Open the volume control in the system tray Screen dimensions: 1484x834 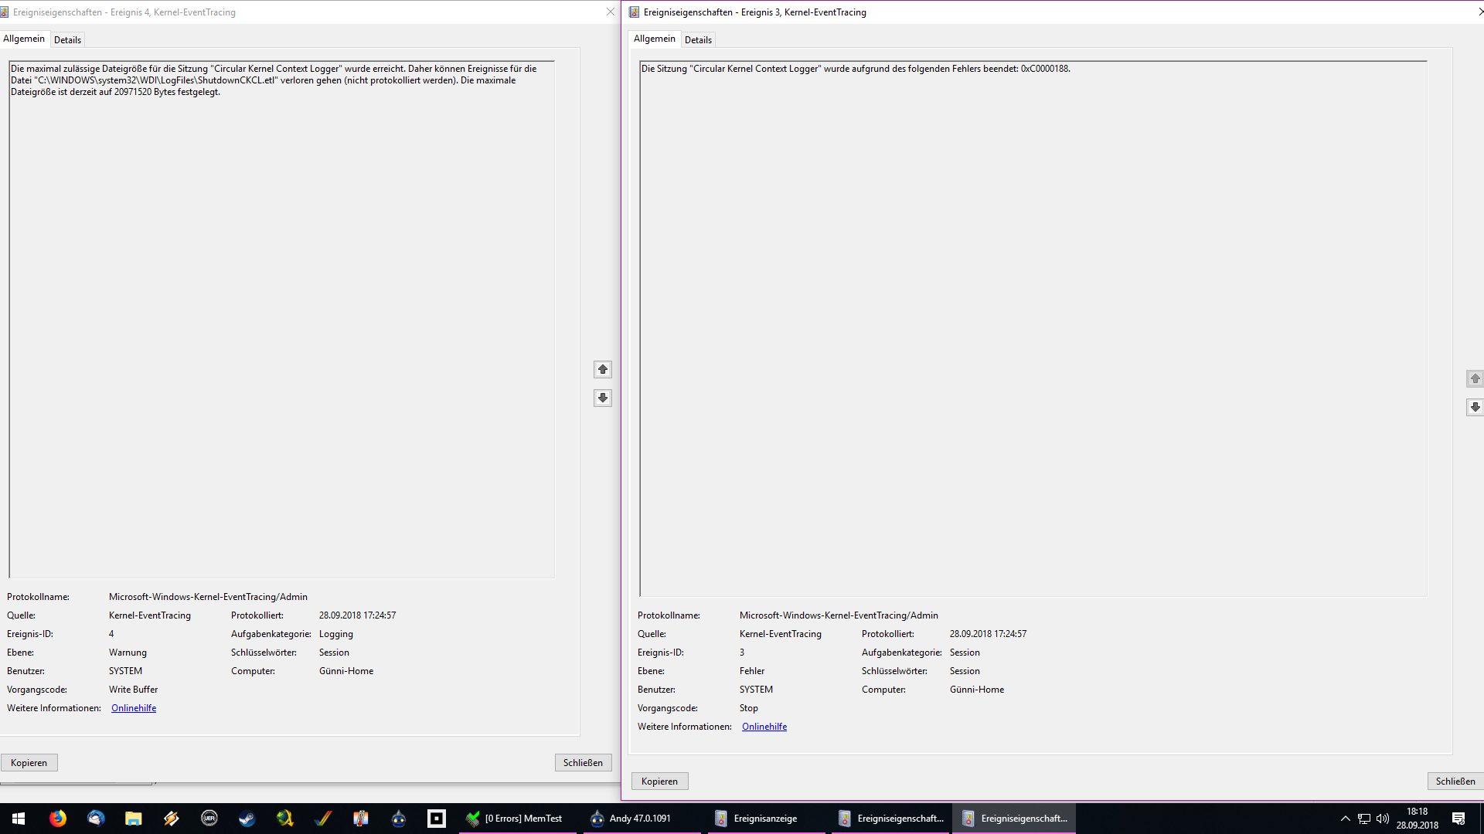(x=1383, y=819)
